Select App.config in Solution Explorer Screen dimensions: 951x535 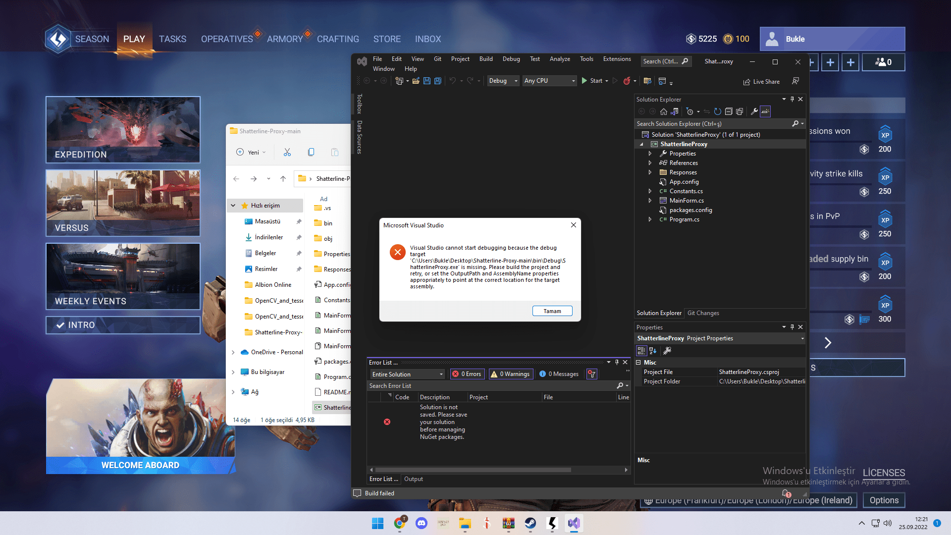pyautogui.click(x=684, y=182)
